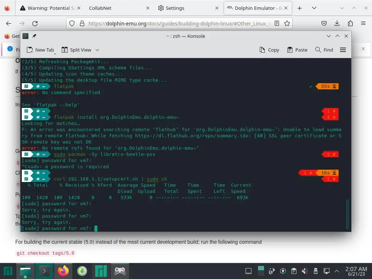Toggle the muted volume tray icon
Viewport: 372px width, 279px height.
(x=305, y=271)
